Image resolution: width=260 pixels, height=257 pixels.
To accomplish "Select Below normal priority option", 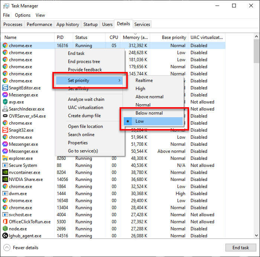I will [x=153, y=113].
